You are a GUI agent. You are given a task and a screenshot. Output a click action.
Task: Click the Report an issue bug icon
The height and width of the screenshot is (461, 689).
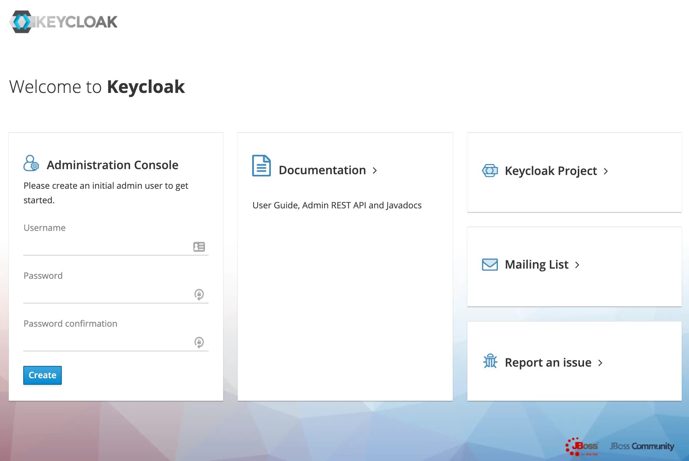490,361
